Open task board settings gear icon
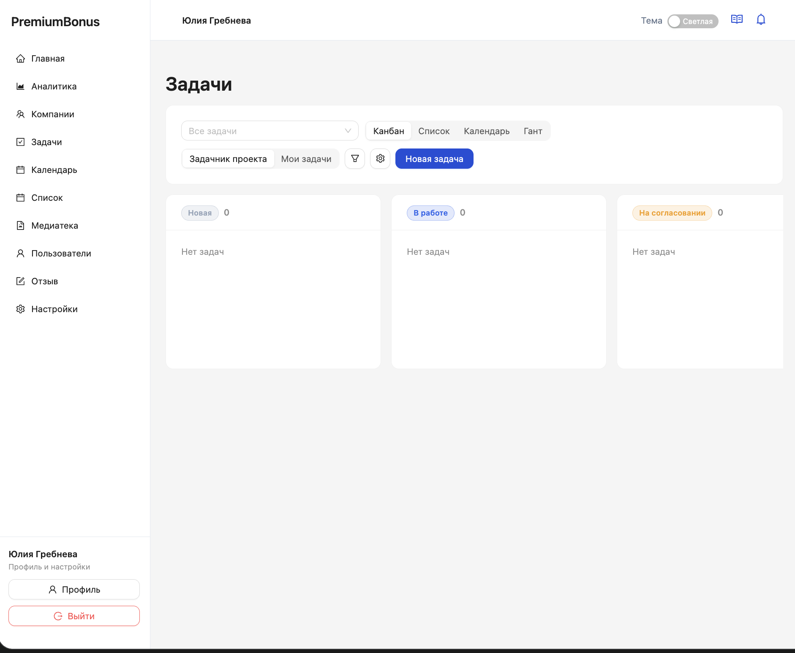 coord(380,159)
